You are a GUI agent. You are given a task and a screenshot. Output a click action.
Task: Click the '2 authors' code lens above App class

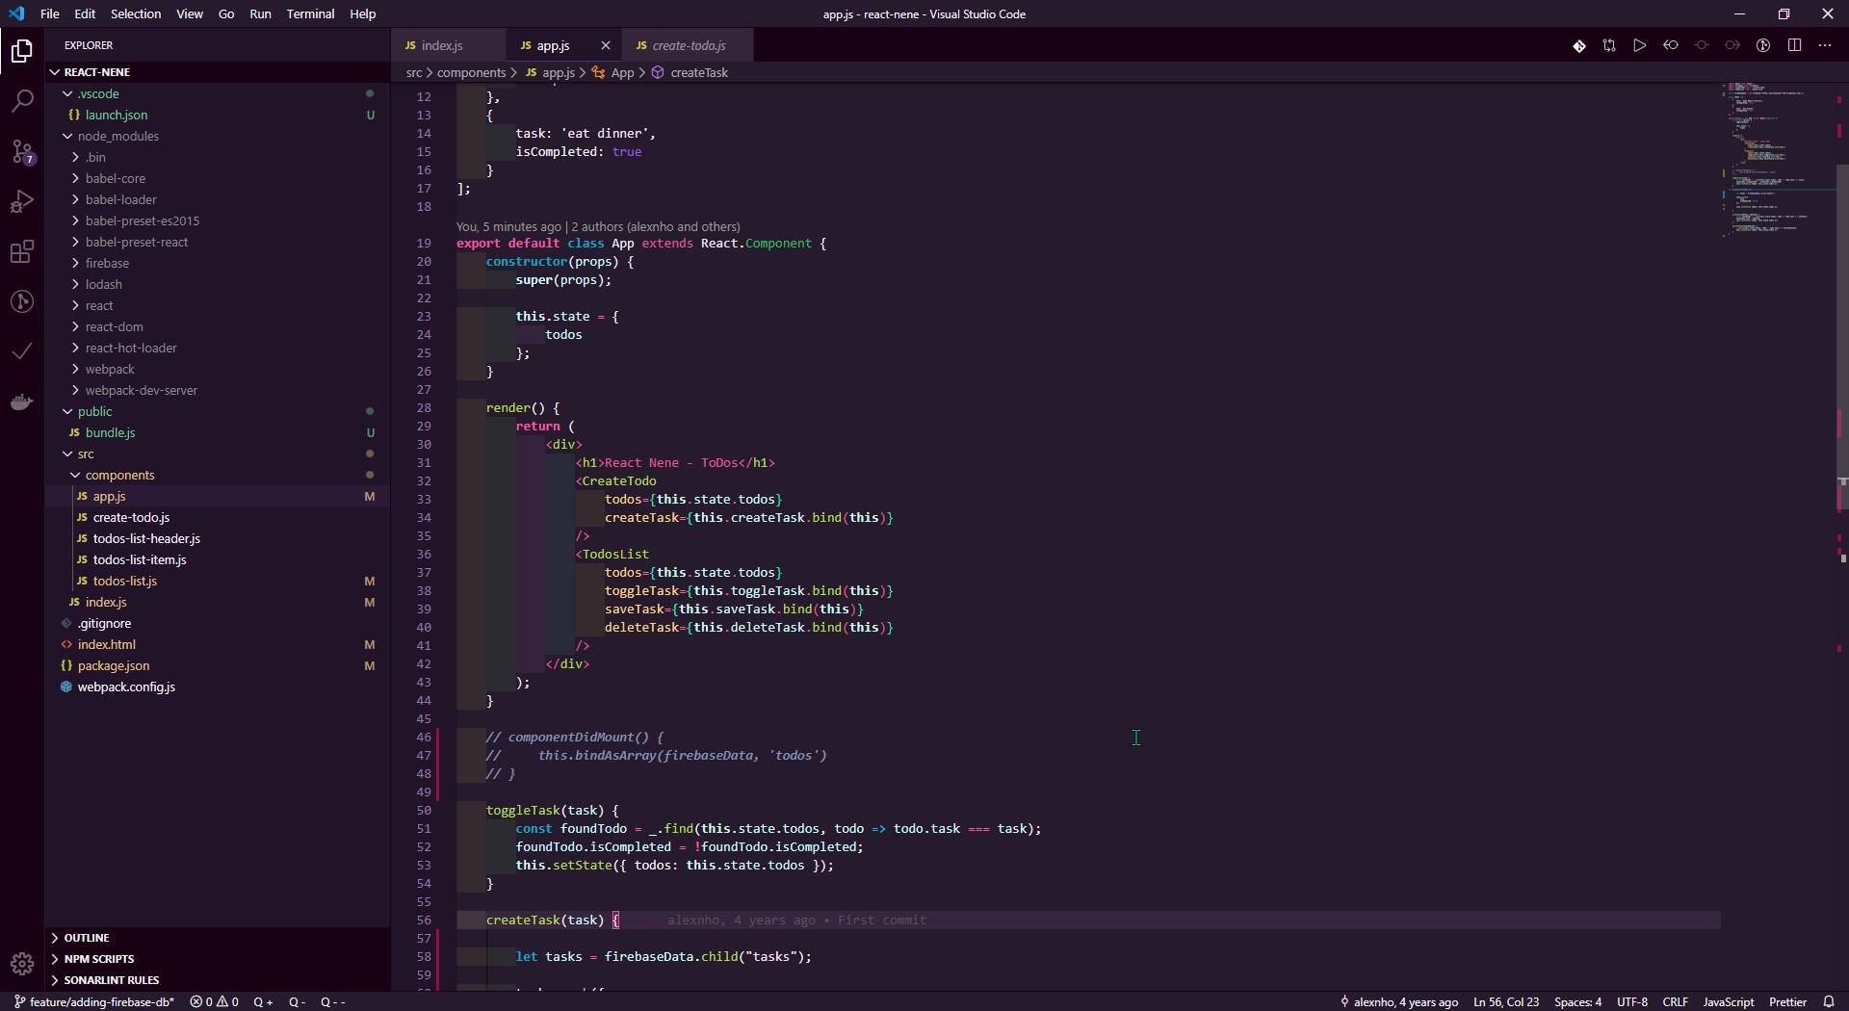click(x=656, y=226)
